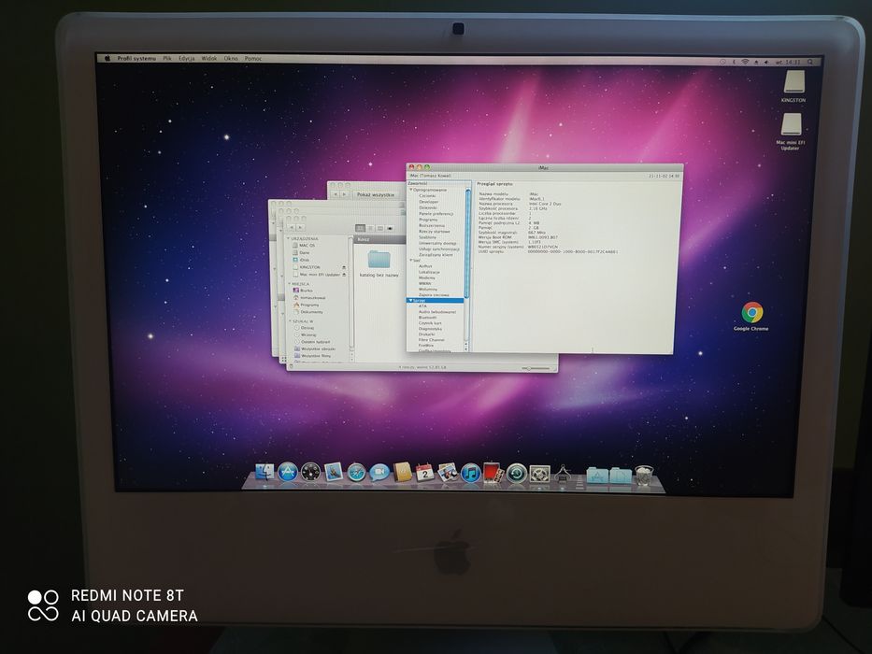Collapse the selected Sprzęt section
The width and height of the screenshot is (872, 654).
[411, 300]
